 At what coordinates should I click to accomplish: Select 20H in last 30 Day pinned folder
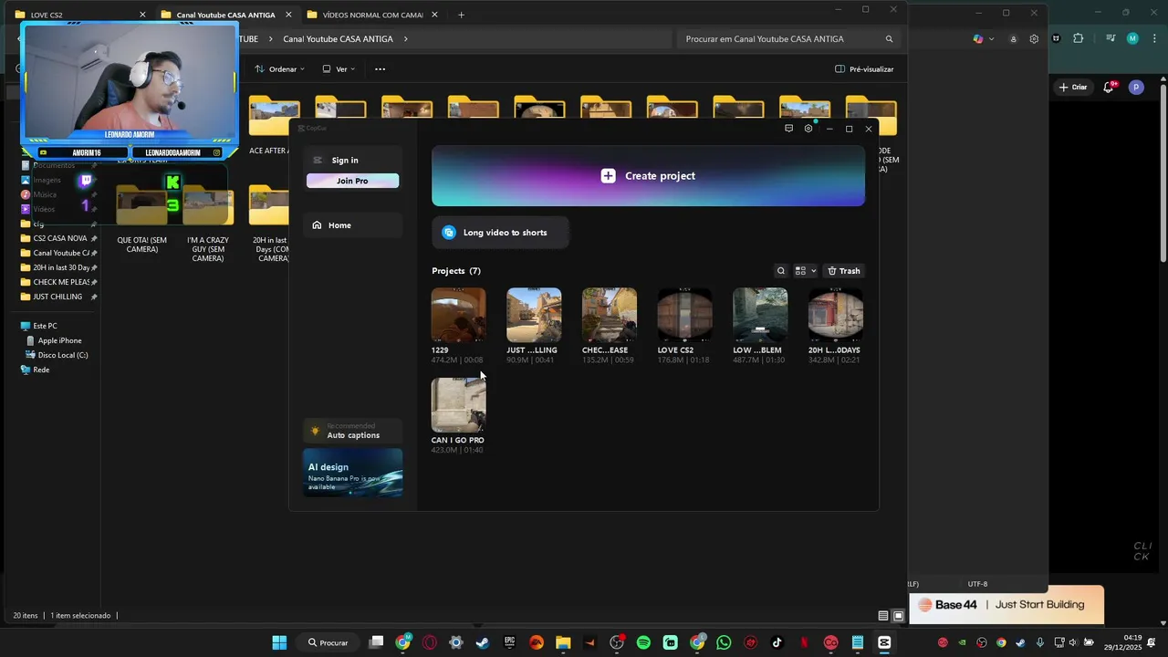click(x=59, y=267)
